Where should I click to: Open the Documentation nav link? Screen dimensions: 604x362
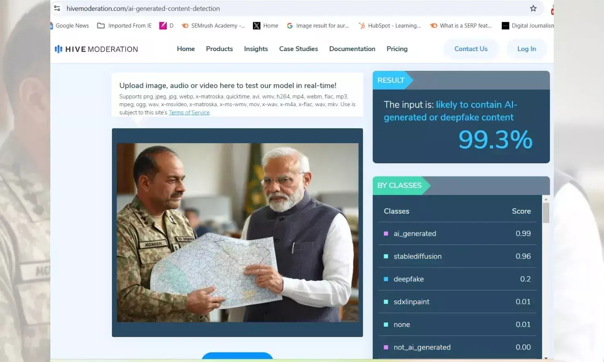[352, 49]
